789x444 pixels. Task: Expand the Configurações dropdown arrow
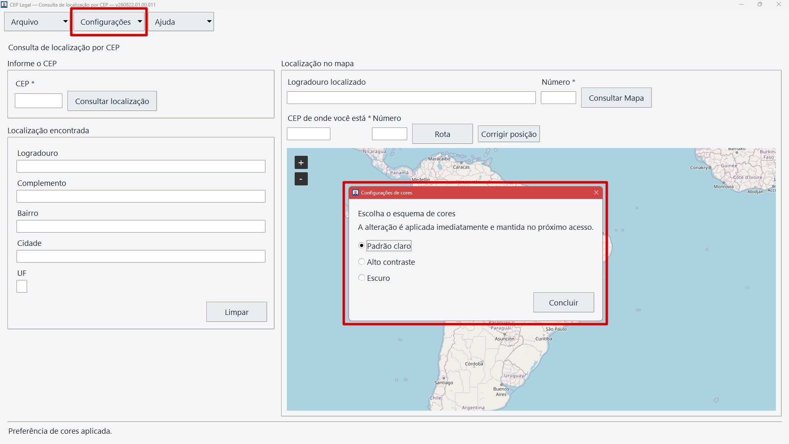click(140, 21)
